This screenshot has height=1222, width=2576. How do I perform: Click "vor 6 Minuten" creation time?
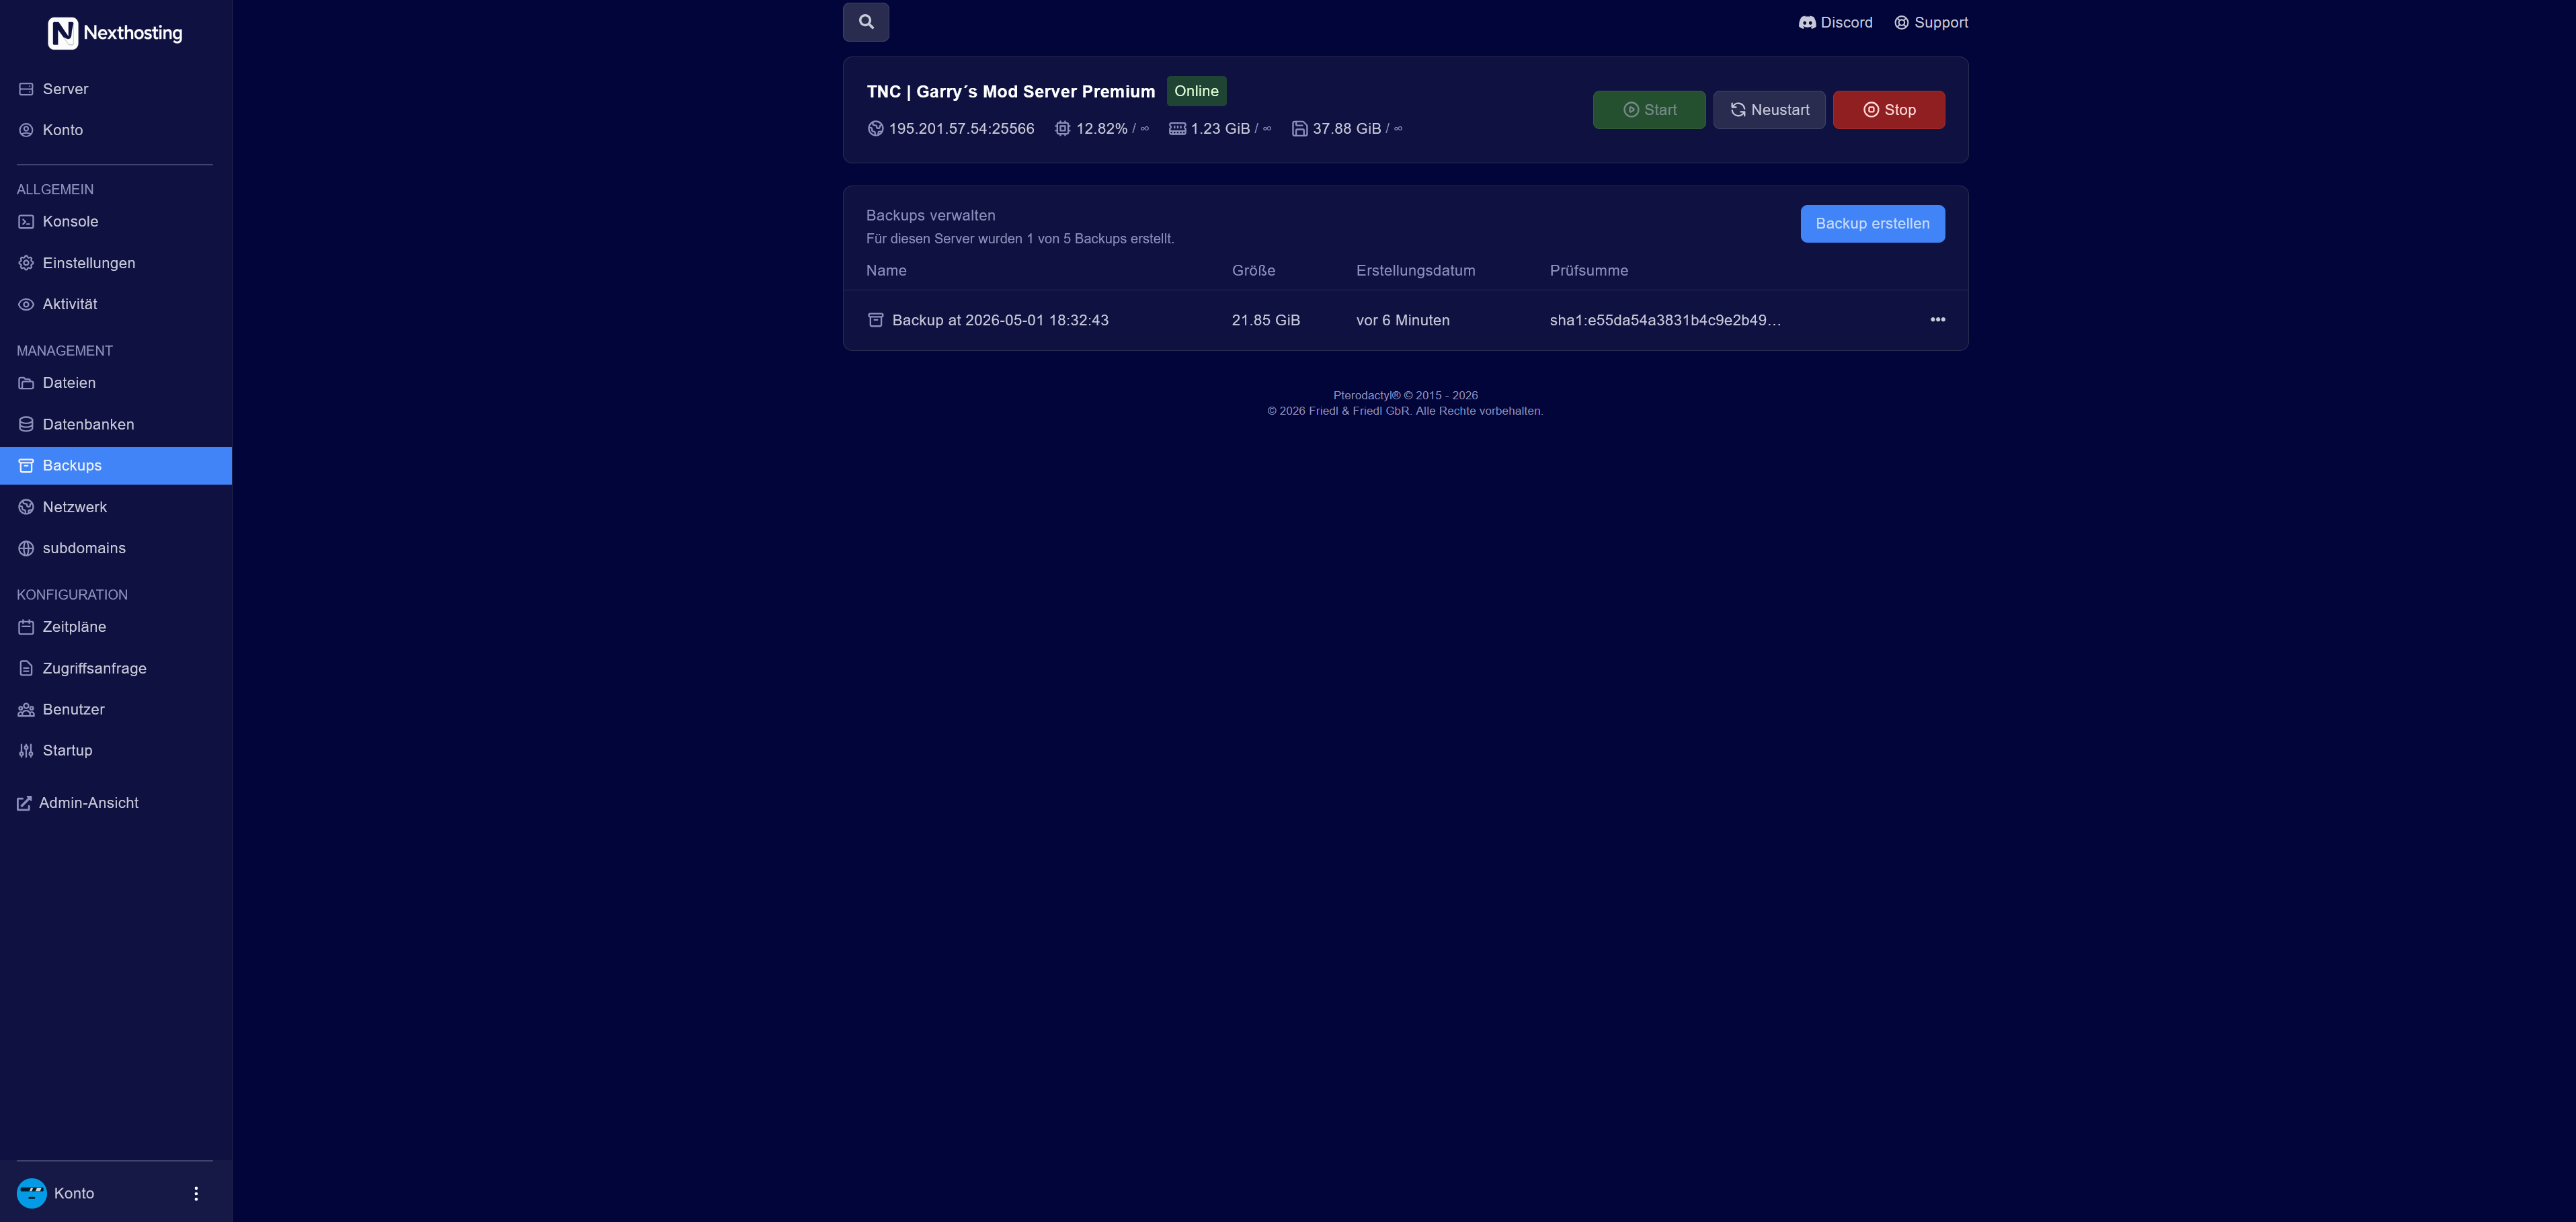(1402, 320)
